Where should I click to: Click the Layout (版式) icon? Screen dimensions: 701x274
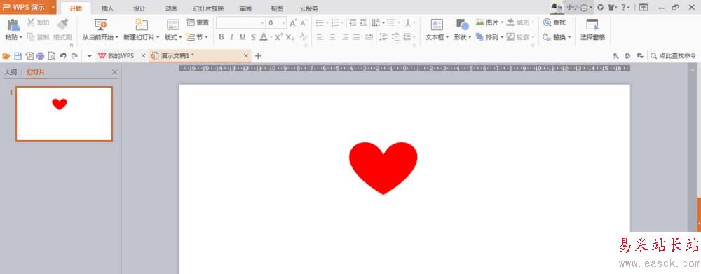(x=173, y=25)
